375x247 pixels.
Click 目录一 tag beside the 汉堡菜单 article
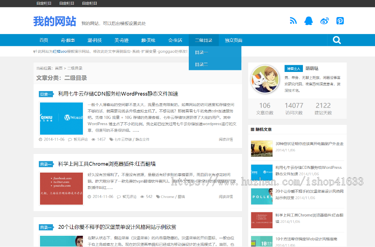tap(46, 227)
